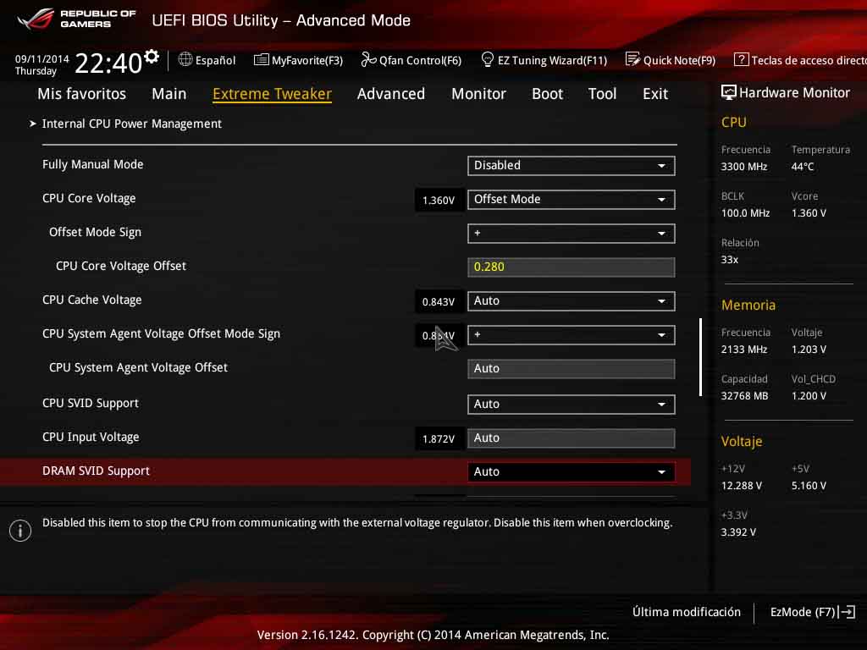Click memory frequency value 2133 MHz
Viewport: 867px width, 650px height.
(x=744, y=350)
